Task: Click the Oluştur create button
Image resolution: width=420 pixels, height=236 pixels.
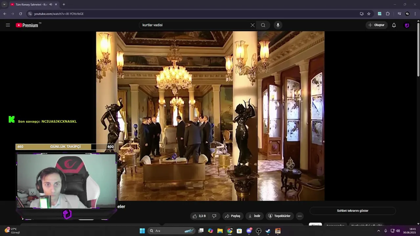Action: coord(376,25)
